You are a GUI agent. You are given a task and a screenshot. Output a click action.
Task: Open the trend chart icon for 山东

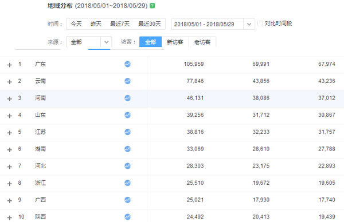coord(127,115)
